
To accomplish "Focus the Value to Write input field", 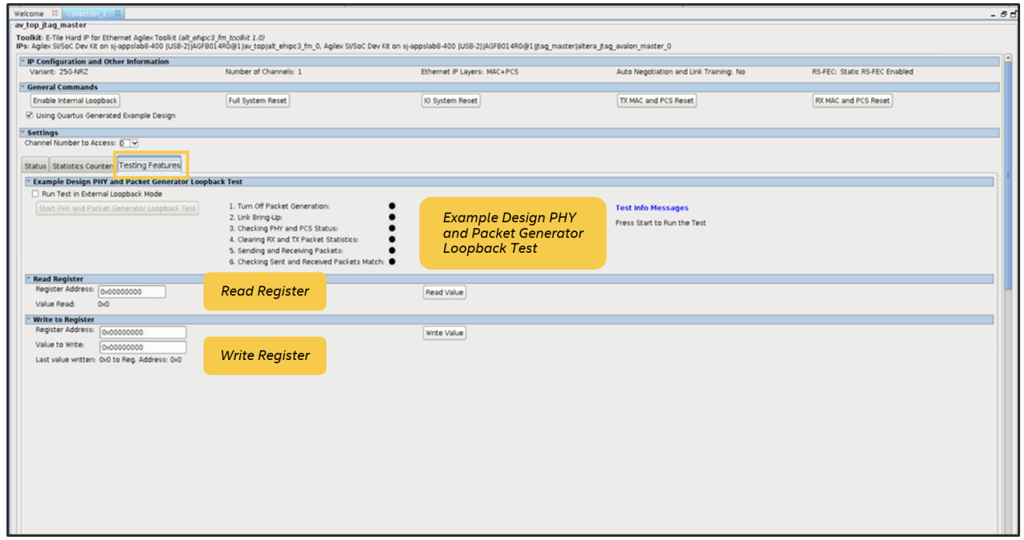I will (142, 348).
